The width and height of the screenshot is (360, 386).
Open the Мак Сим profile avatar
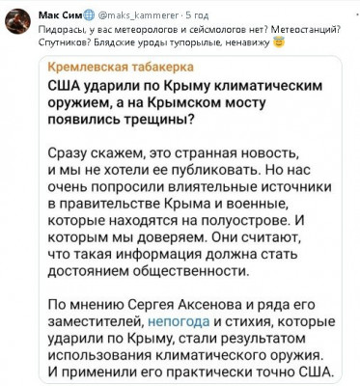point(17,22)
